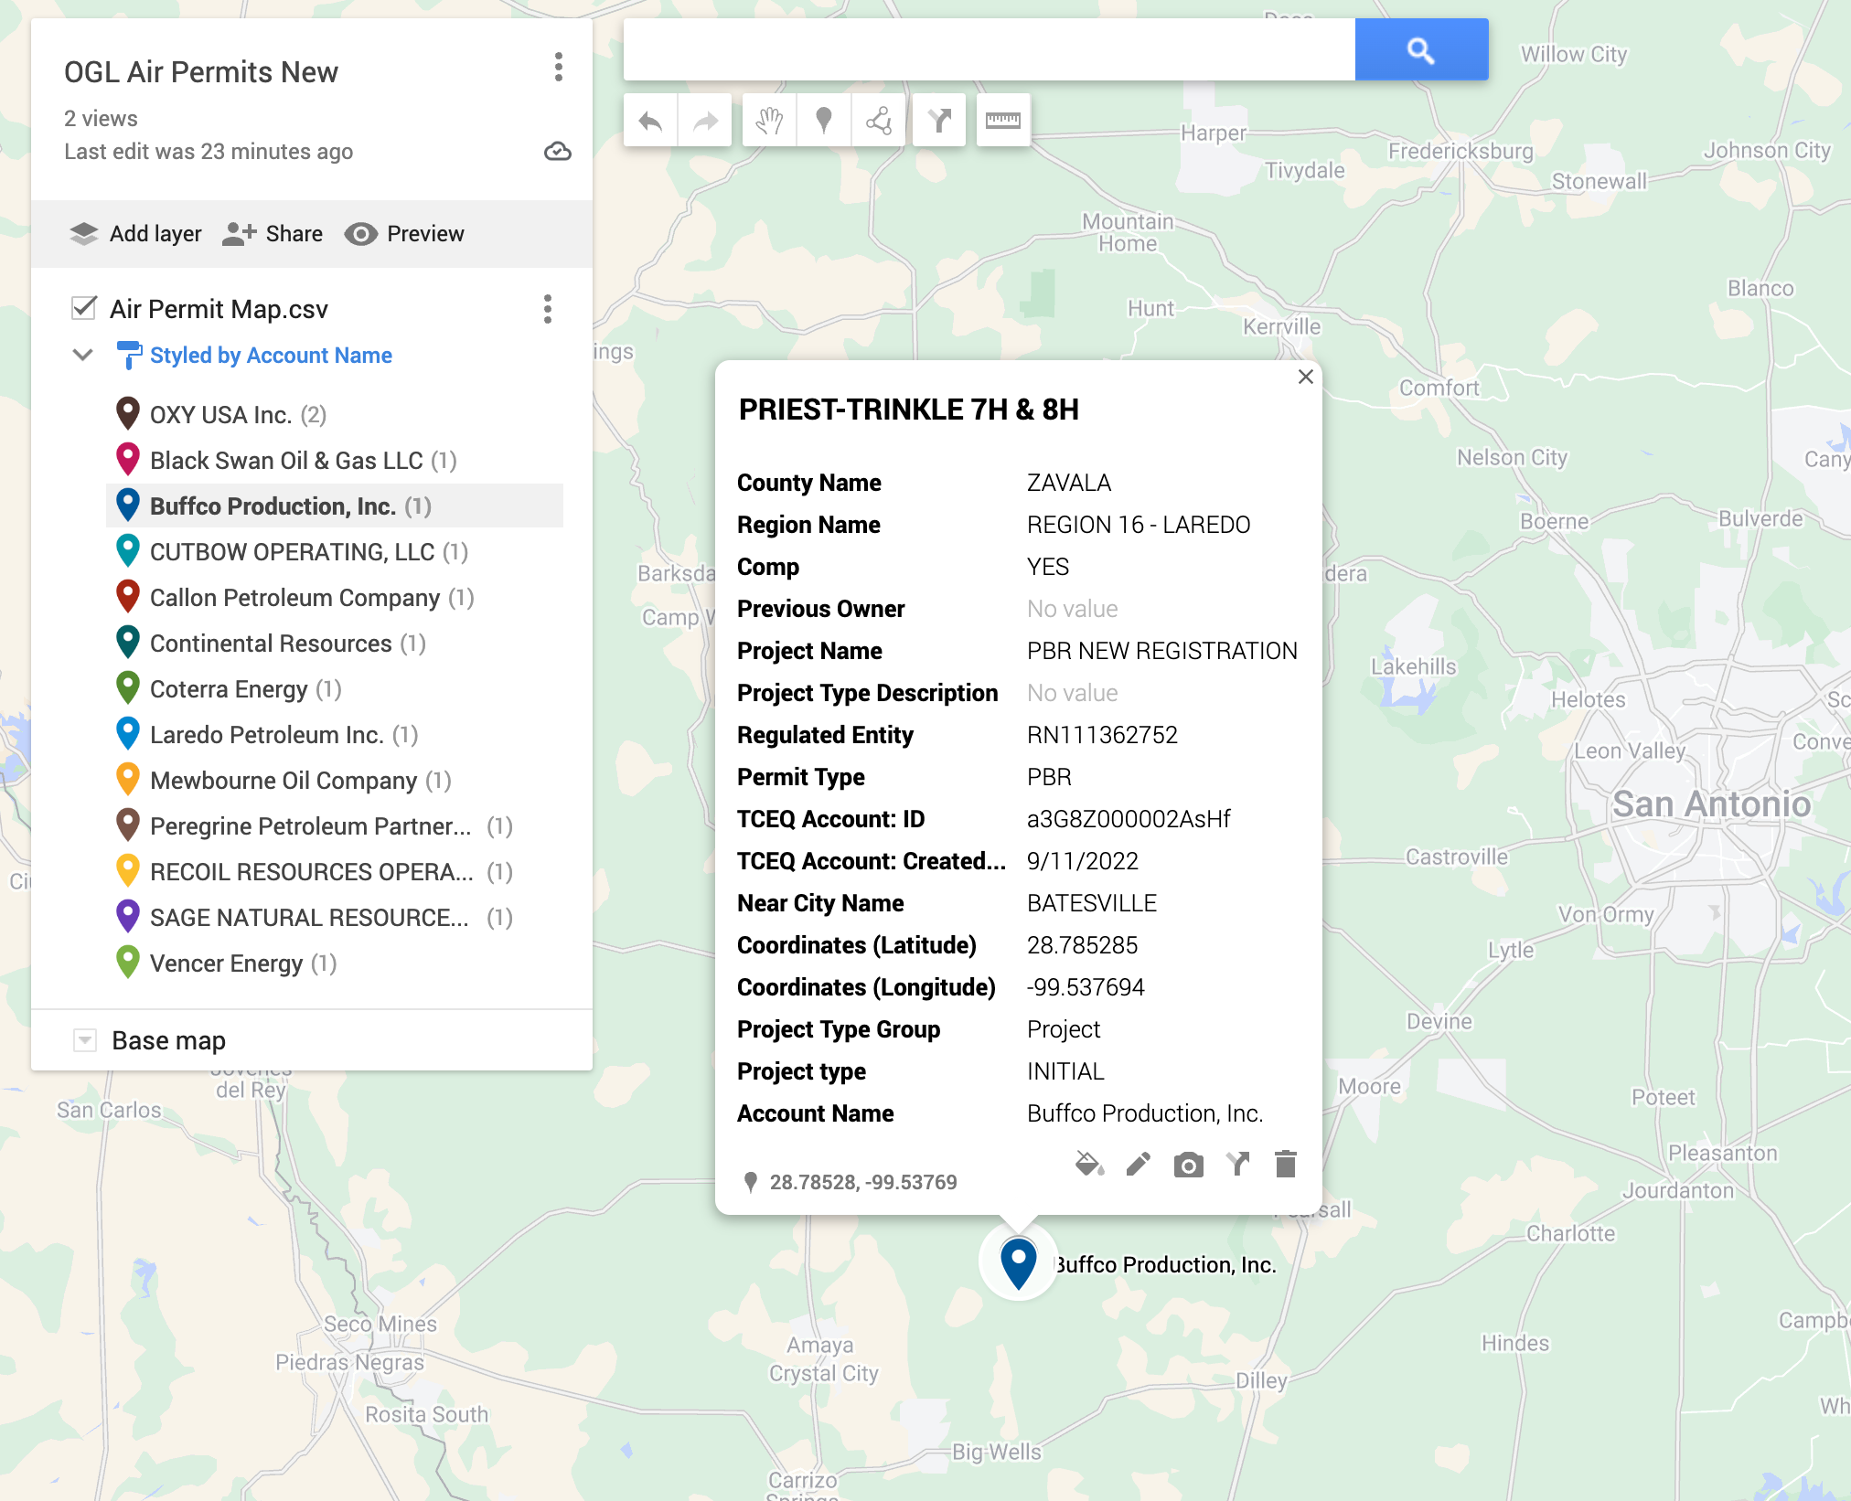
Task: Open the Air Permit Map.csv overflow menu
Action: click(x=548, y=311)
